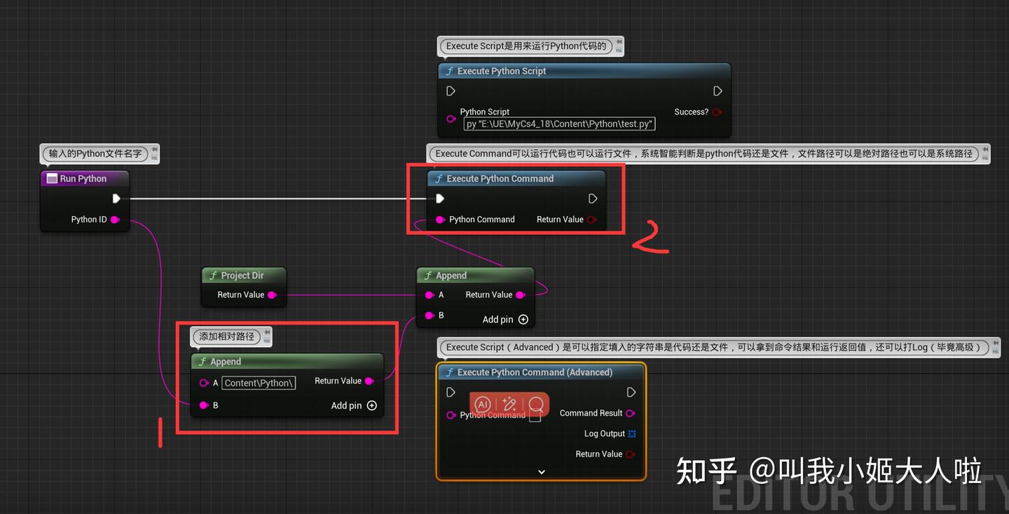Select the Run Python node header
This screenshot has height=514, width=1009.
pos(84,178)
